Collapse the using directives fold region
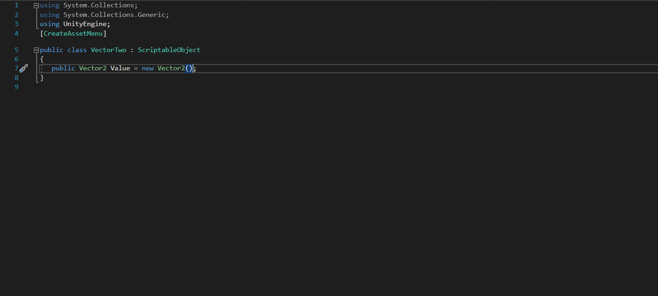The width and height of the screenshot is (658, 296). 36,5
